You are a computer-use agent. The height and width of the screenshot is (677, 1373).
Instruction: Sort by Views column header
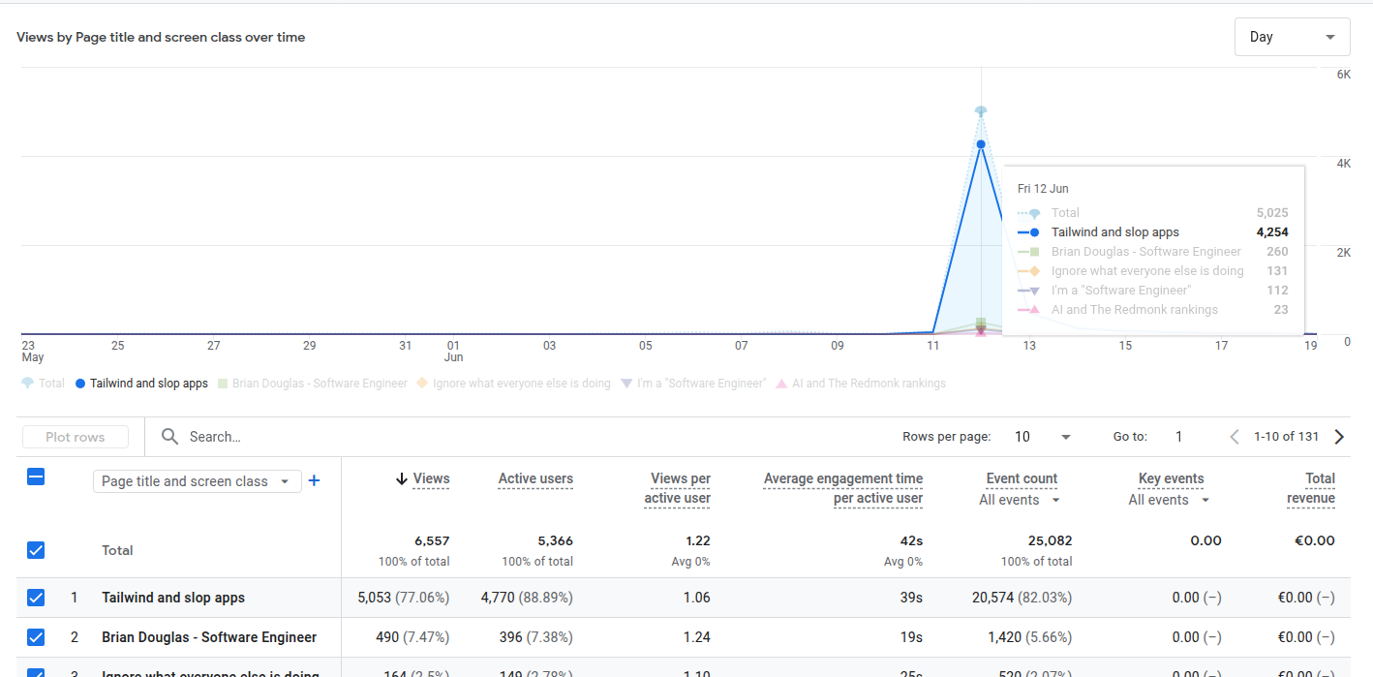tap(431, 478)
